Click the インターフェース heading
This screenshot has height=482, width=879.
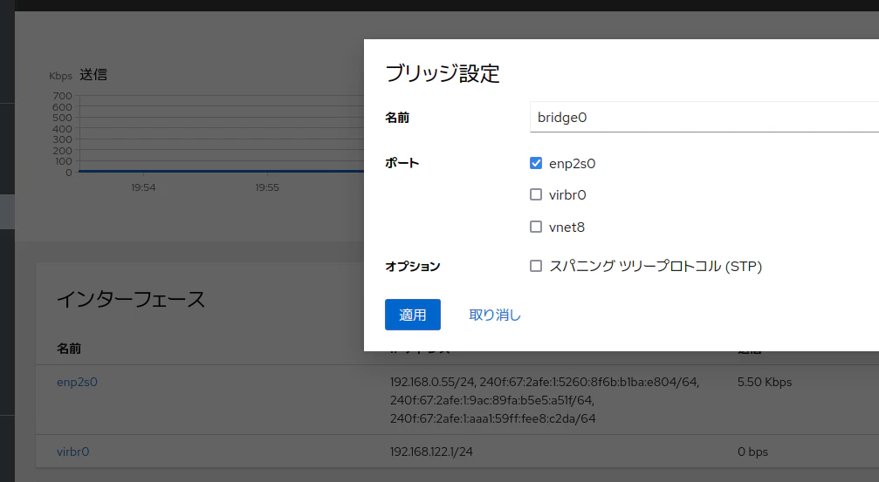coord(131,300)
